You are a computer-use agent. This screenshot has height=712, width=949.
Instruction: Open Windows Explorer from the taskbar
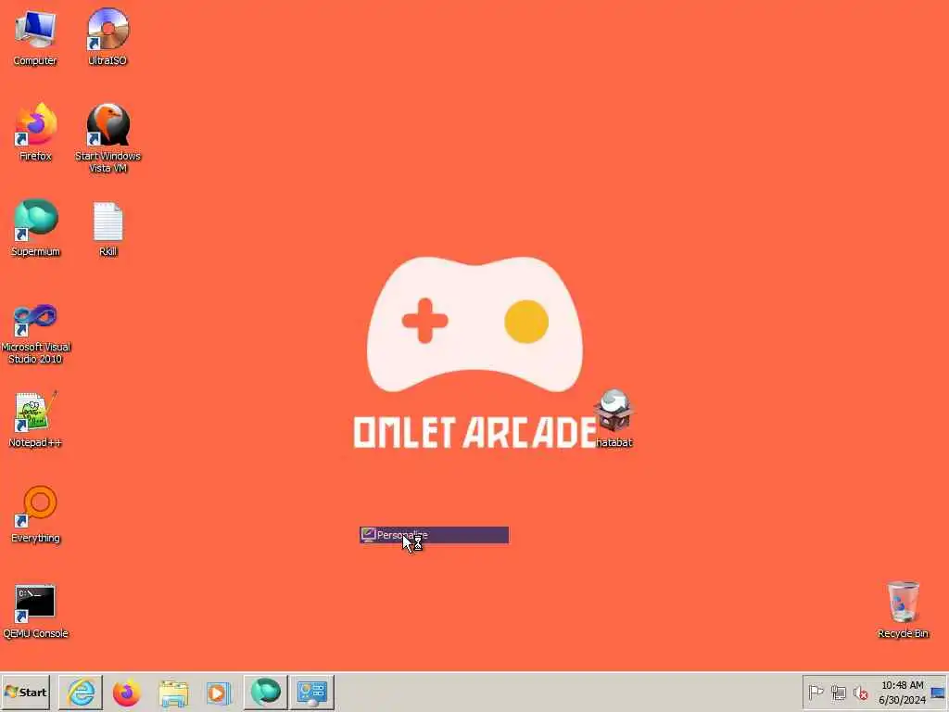[x=173, y=693]
